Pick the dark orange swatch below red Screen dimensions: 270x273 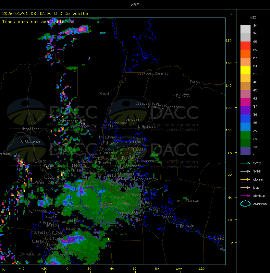point(245,54)
